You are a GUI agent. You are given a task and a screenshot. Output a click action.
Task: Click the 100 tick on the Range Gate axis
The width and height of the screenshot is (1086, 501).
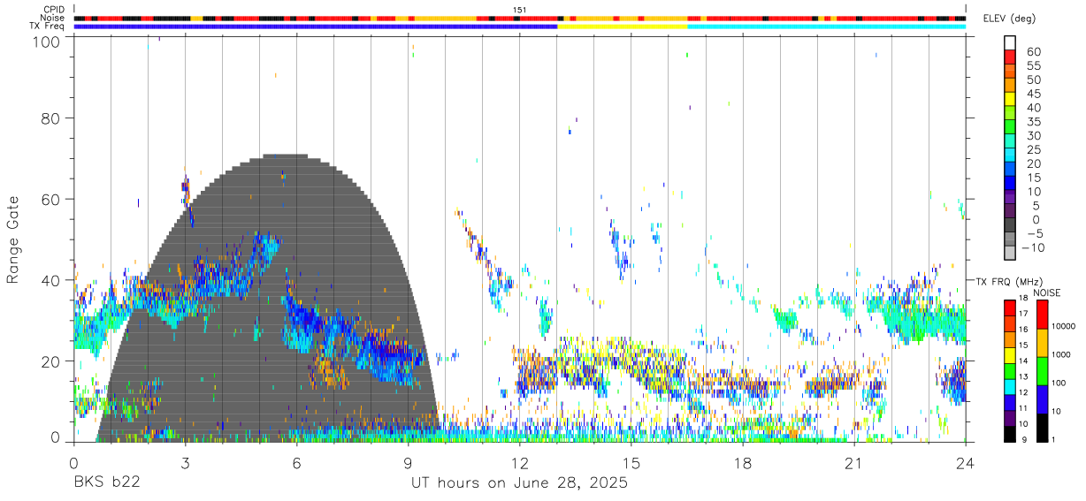pos(46,41)
